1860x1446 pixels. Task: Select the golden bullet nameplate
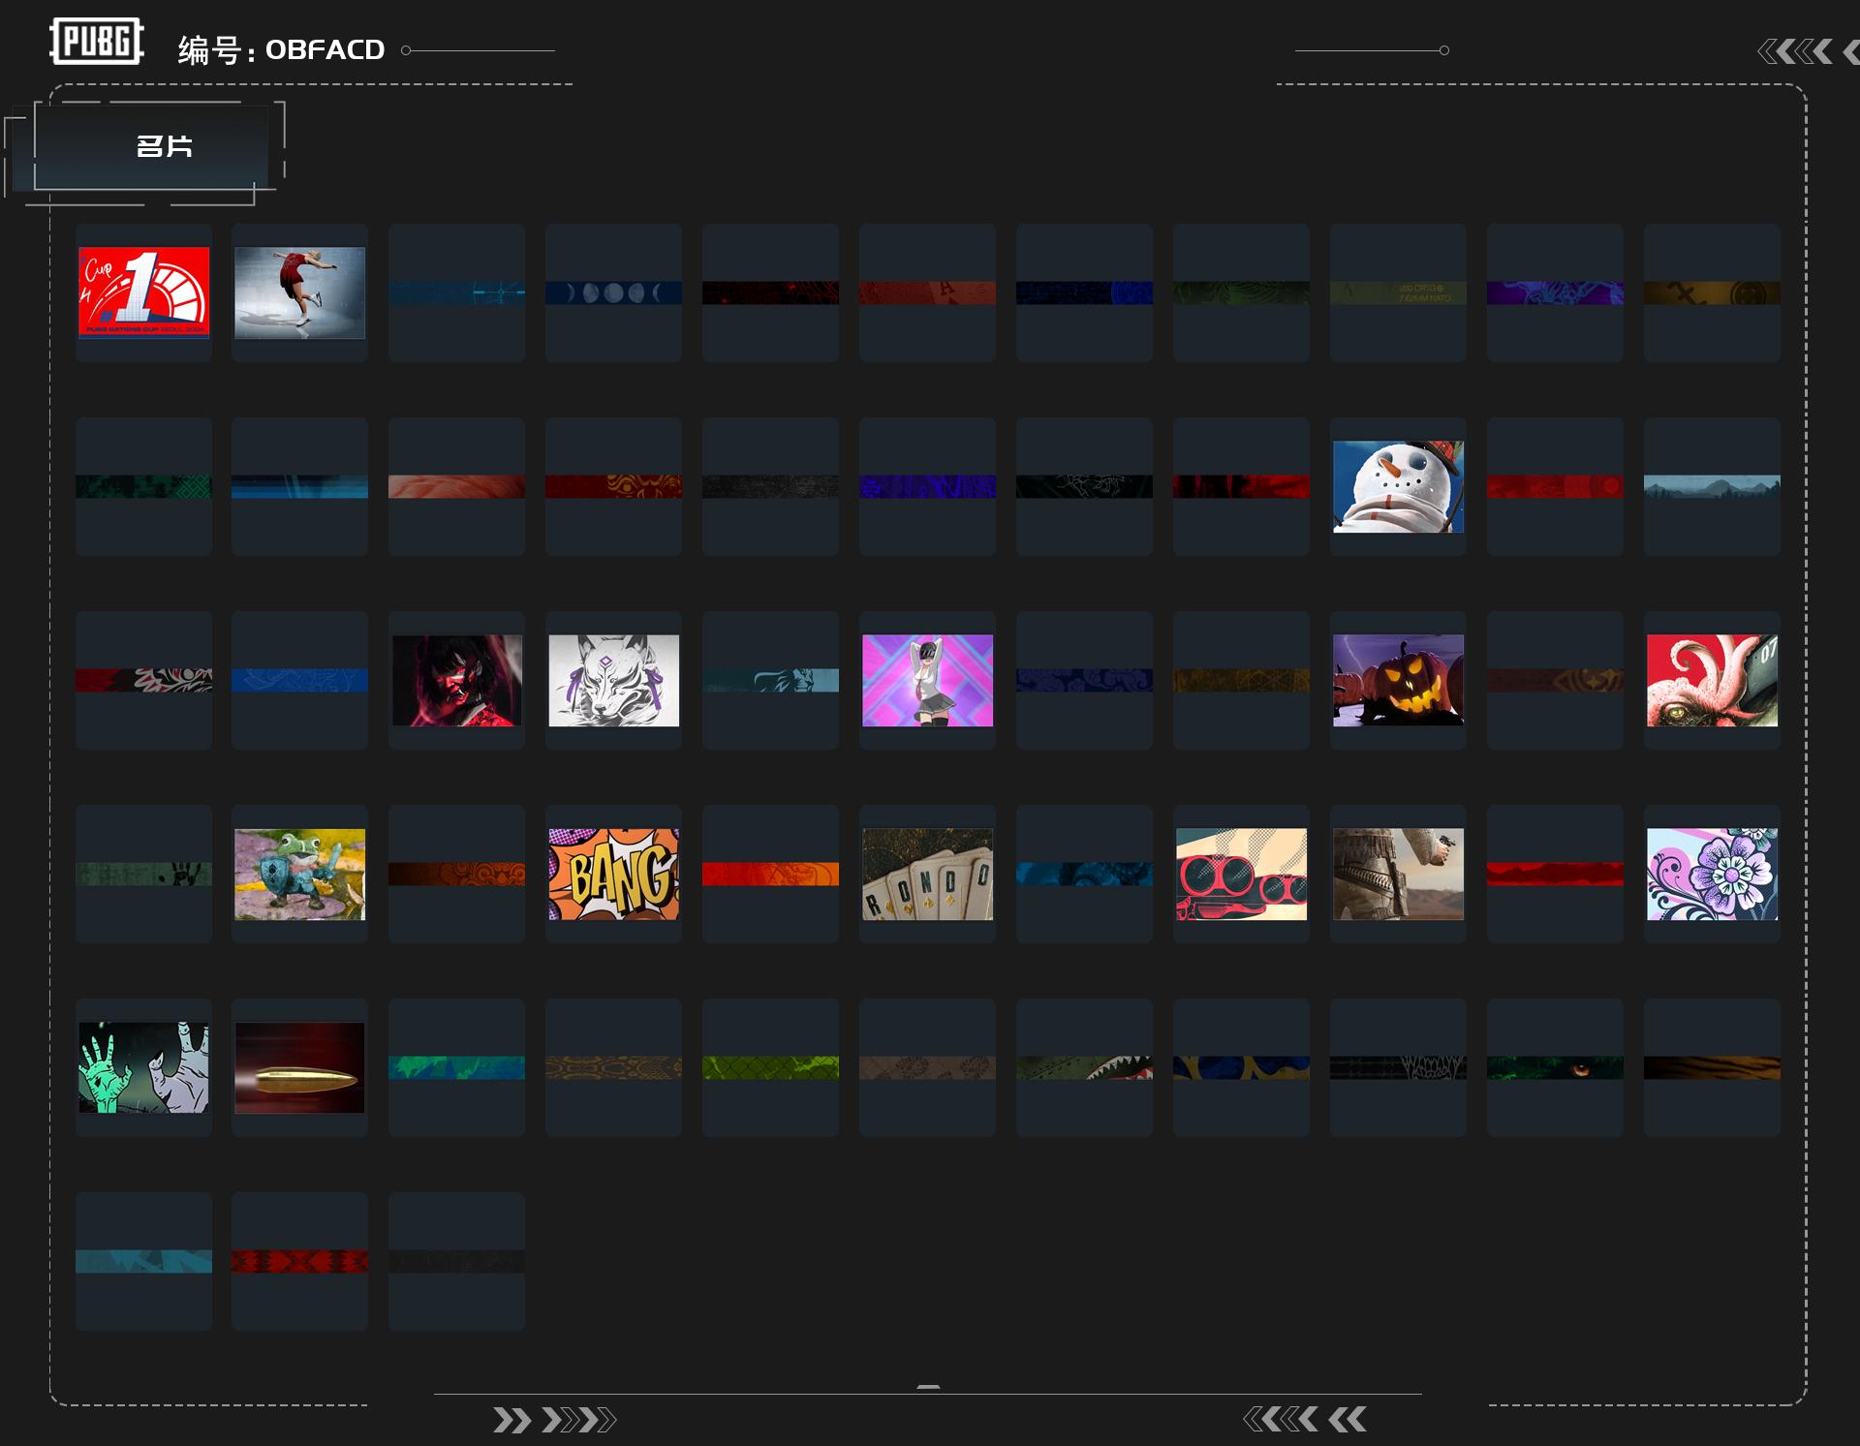(x=299, y=1067)
